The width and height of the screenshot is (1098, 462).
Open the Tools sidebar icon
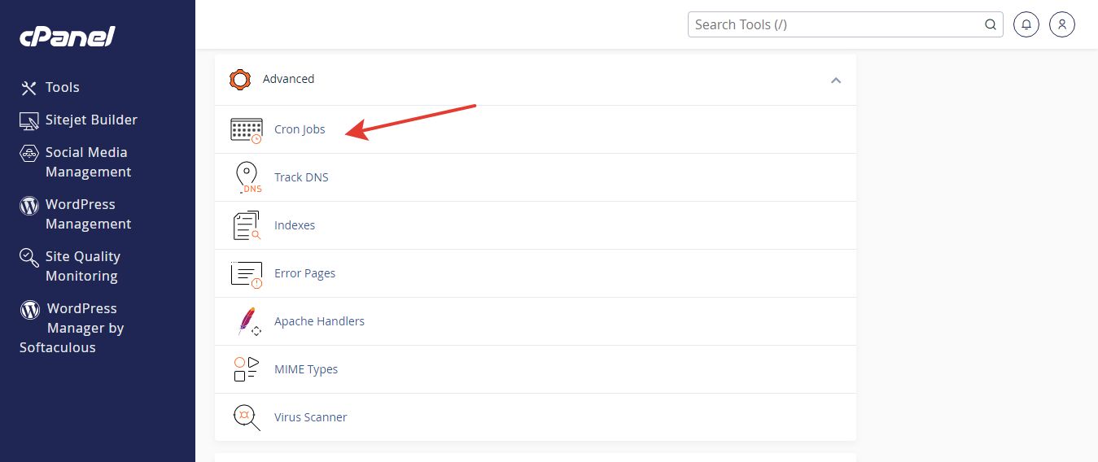29,88
